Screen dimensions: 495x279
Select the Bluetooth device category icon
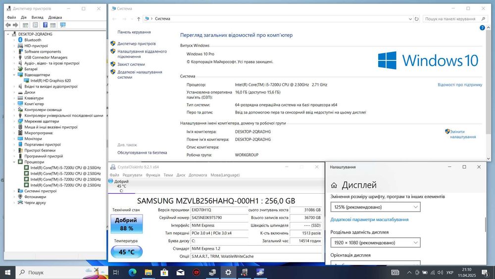click(20, 40)
